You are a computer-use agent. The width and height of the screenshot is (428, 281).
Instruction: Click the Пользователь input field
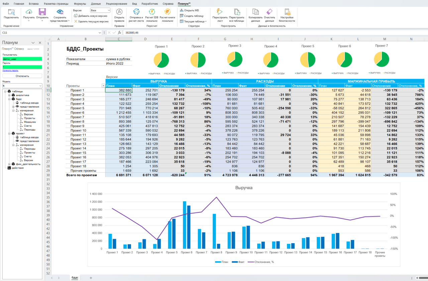[22, 59]
